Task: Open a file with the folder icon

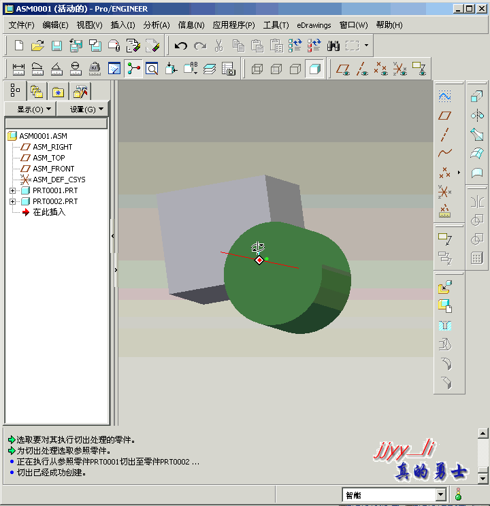Action: (x=38, y=46)
